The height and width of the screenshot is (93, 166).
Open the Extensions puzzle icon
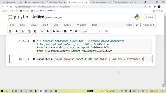(155, 7)
